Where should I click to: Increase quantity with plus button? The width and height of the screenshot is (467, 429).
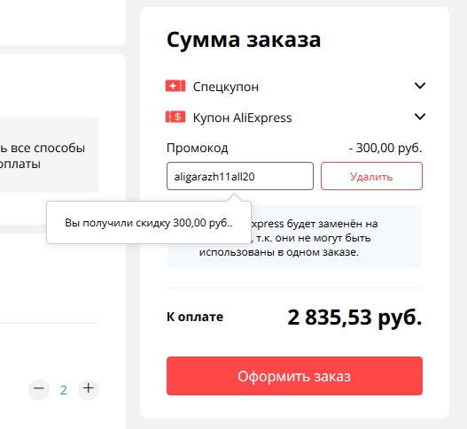88,389
